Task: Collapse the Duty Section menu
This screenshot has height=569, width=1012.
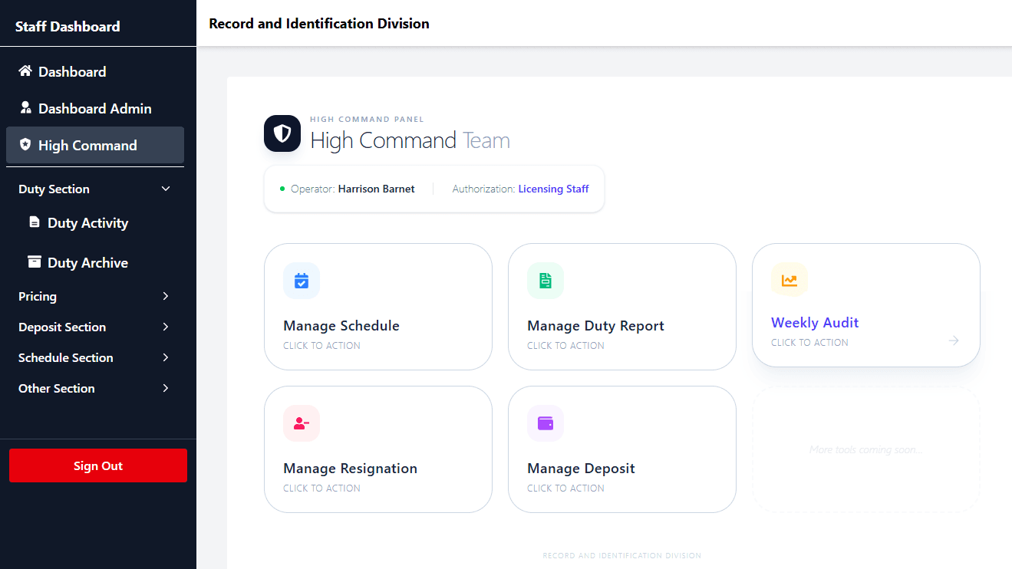Action: coord(166,189)
